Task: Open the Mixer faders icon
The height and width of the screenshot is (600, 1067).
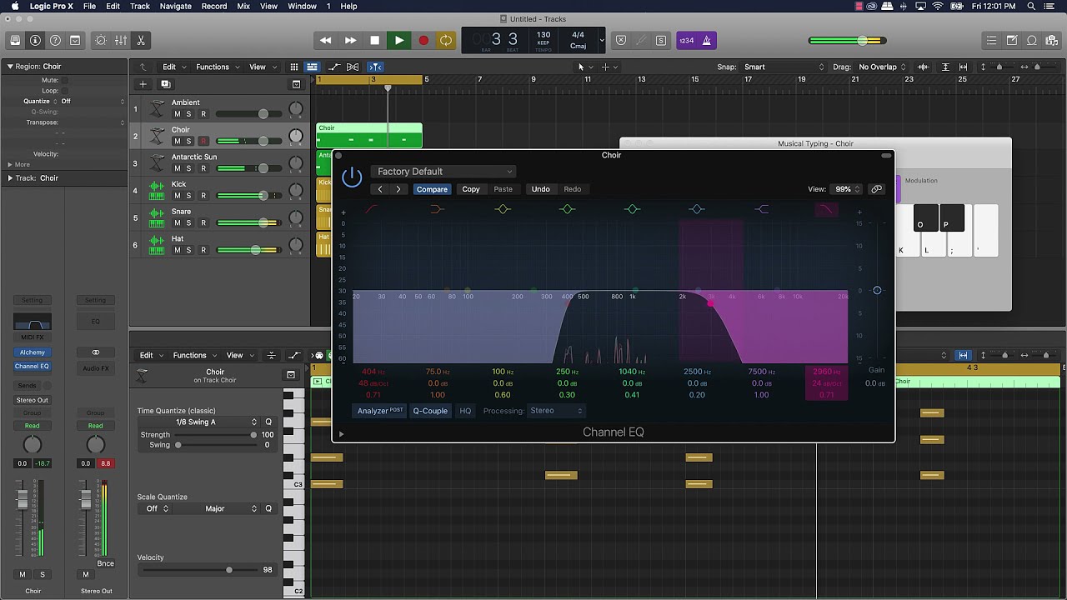Action: coord(121,40)
